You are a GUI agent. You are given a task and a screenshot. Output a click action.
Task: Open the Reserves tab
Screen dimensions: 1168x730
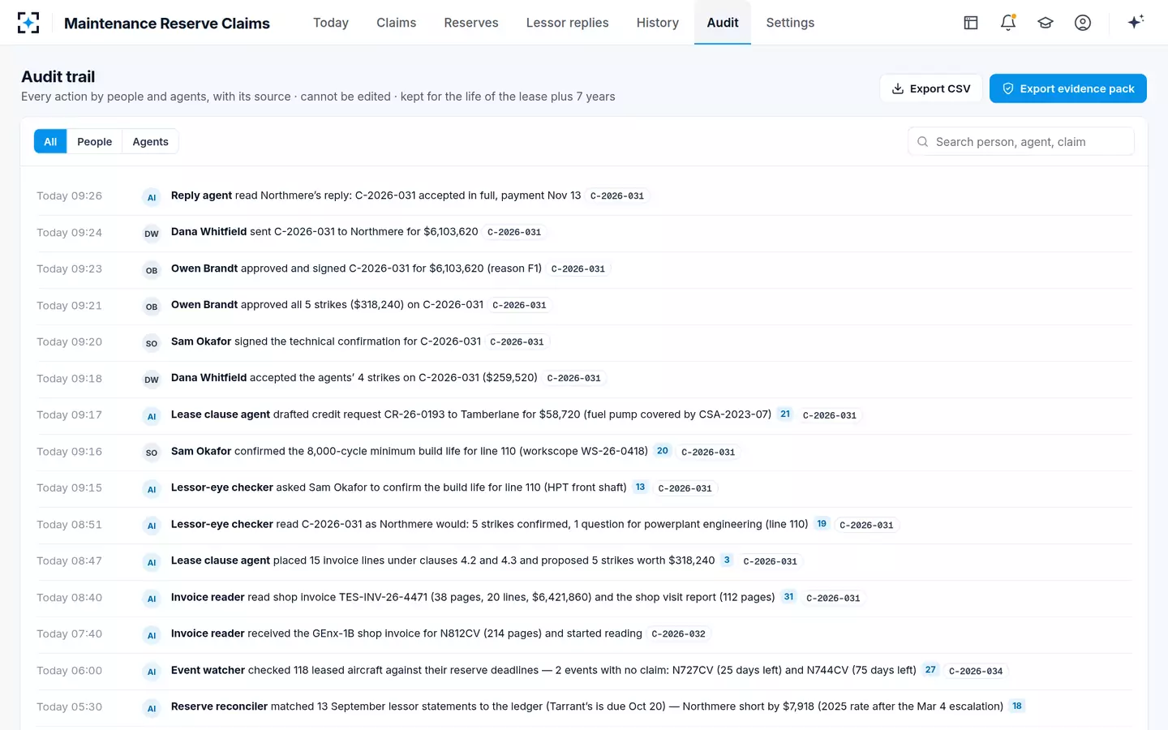(471, 23)
